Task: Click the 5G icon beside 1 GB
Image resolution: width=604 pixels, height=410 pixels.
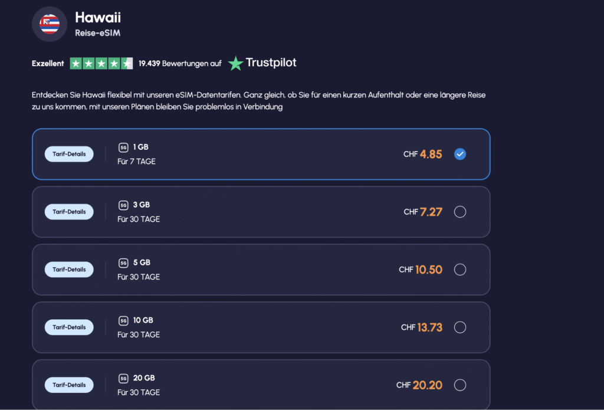Action: (x=123, y=147)
